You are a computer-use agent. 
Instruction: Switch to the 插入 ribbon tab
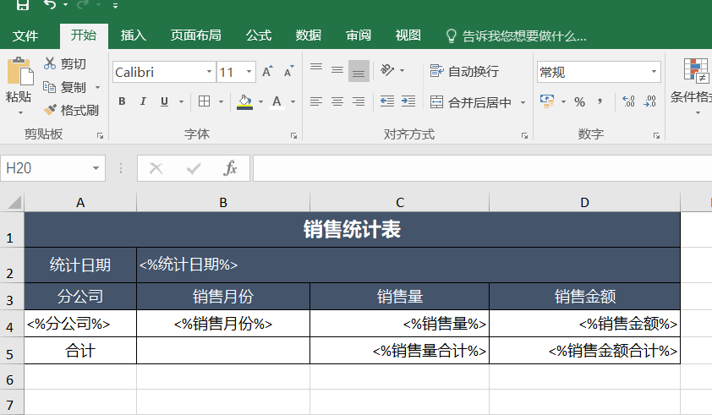point(133,35)
